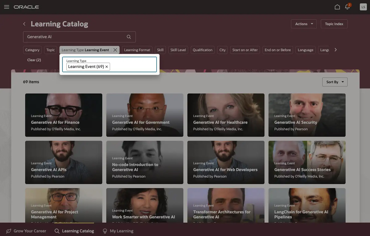
Task: Click the Grow Your Career leaf icon
Action: (x=9, y=231)
